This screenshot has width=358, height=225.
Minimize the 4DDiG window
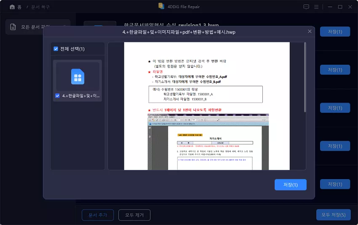[330, 7]
